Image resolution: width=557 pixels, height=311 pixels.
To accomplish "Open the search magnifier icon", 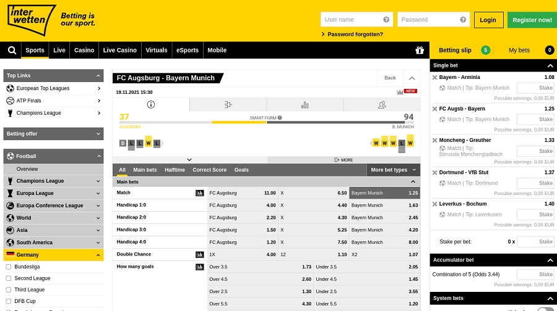I will coord(12,51).
